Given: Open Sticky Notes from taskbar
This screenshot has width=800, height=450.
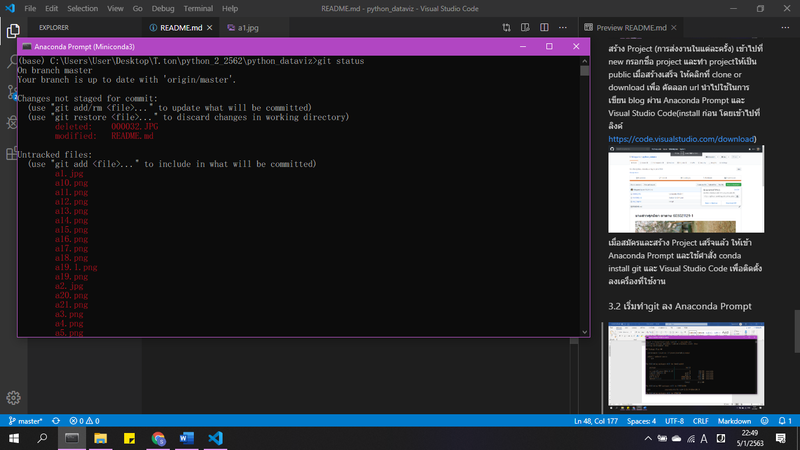Looking at the screenshot, I should coord(129,438).
